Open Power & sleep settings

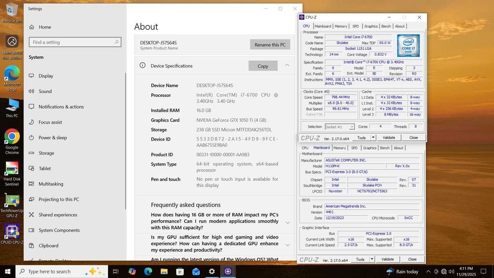pos(75,138)
